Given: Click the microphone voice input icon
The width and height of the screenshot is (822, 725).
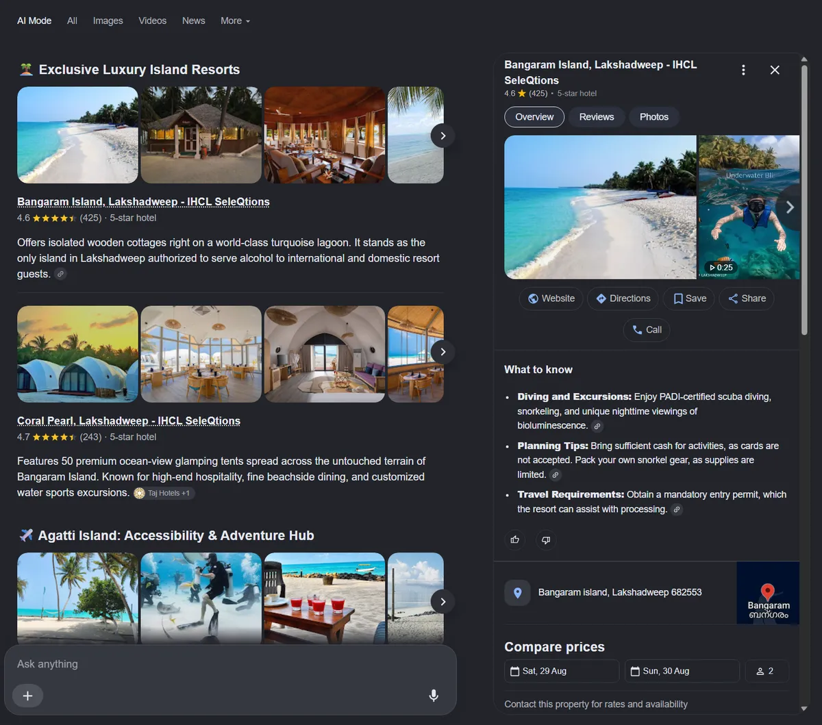Looking at the screenshot, I should coord(434,696).
